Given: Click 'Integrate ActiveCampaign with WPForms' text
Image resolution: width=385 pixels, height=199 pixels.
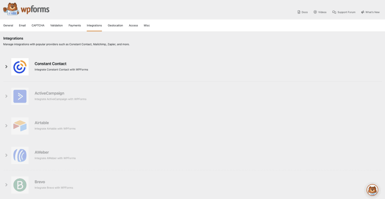Looking at the screenshot, I should 61,99.
